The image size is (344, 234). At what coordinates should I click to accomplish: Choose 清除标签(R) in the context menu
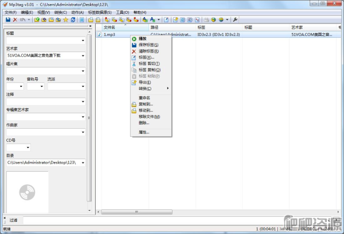coord(151,51)
